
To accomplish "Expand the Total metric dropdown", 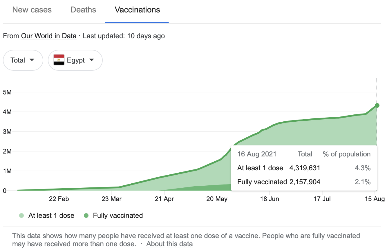I will 23,60.
